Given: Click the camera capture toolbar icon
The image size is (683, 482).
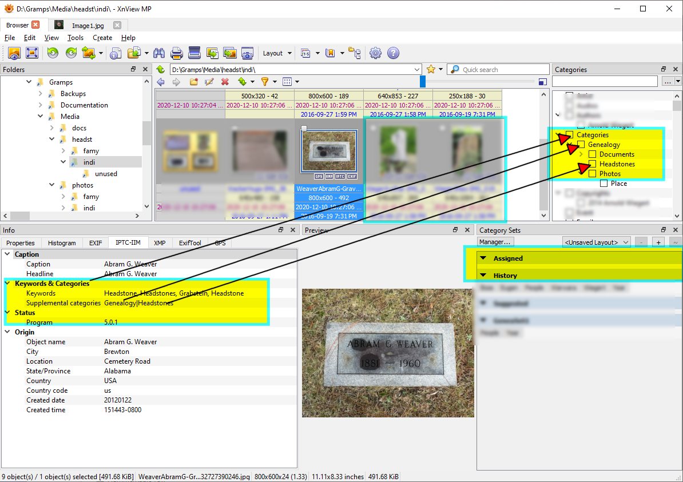Looking at the screenshot, I should click(x=247, y=53).
